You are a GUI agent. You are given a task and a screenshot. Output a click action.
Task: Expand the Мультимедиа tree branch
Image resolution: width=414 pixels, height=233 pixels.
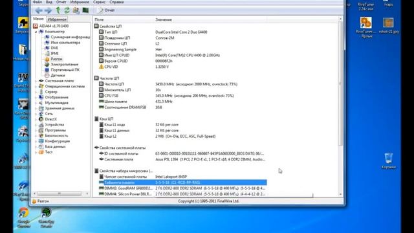pyautogui.click(x=36, y=103)
